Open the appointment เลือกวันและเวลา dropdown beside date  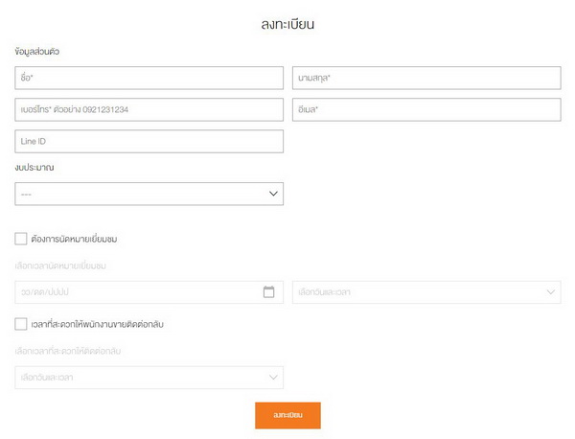(x=426, y=292)
